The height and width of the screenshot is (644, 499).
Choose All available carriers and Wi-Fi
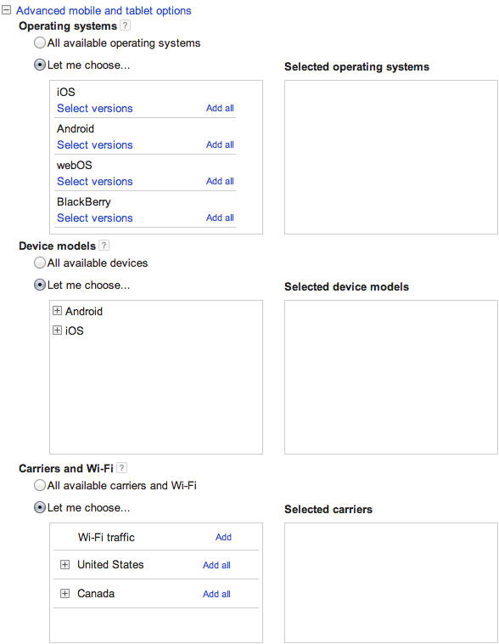tap(40, 485)
